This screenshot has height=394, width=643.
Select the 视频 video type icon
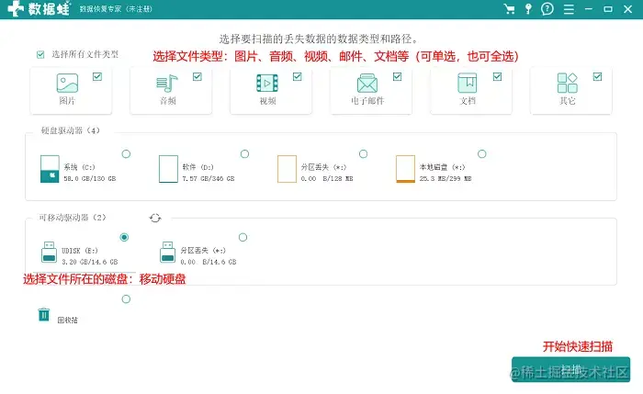267,84
